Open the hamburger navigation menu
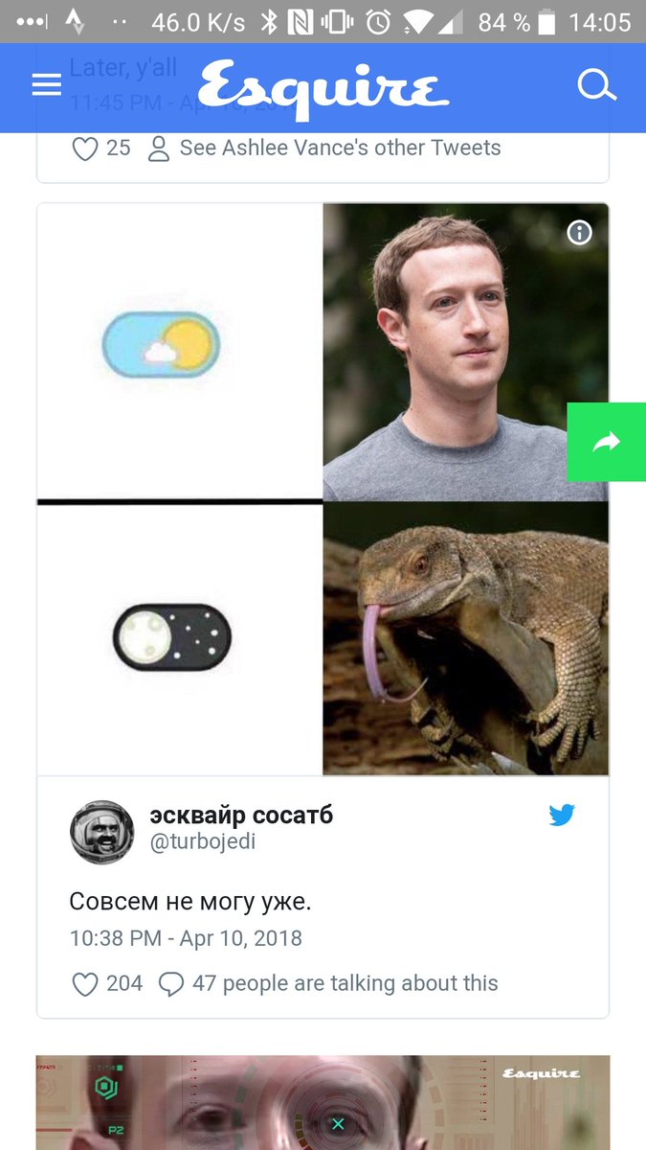 click(x=46, y=86)
